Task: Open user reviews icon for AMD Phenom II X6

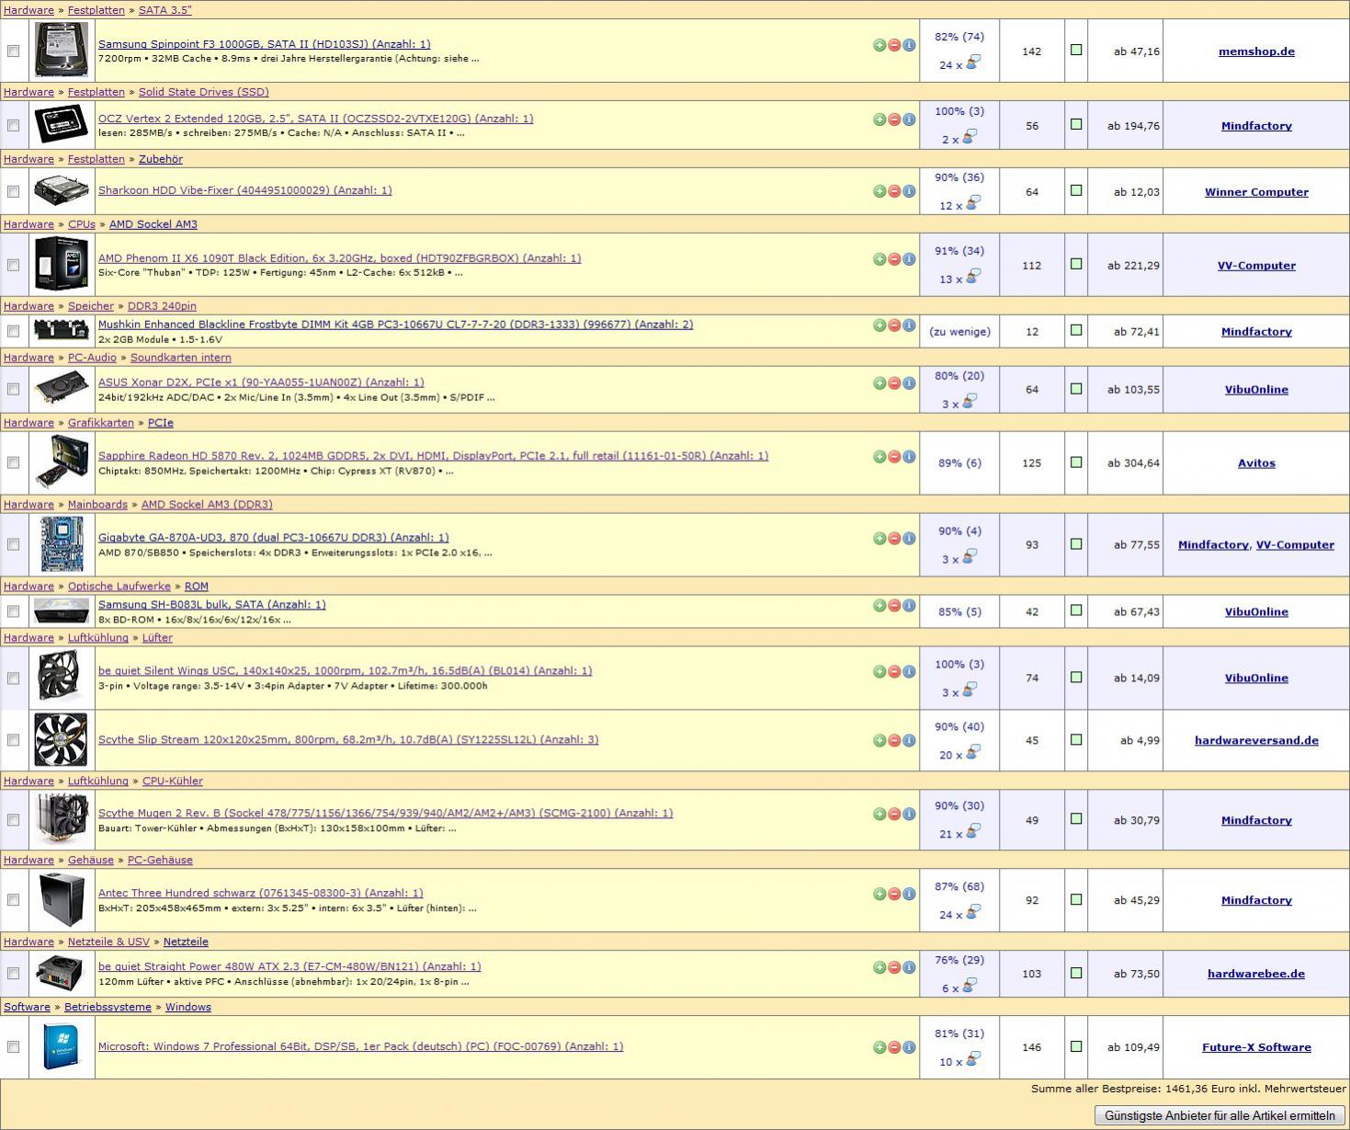Action: (973, 277)
